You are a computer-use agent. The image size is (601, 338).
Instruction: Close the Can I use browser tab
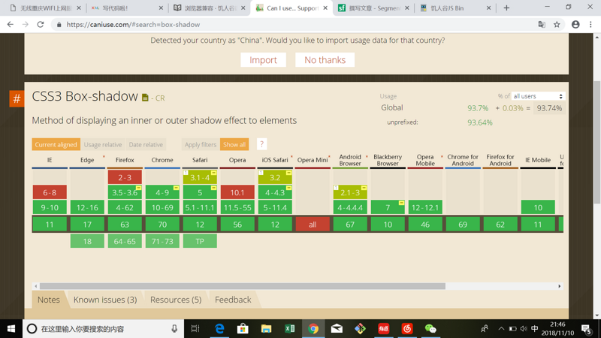(x=325, y=8)
